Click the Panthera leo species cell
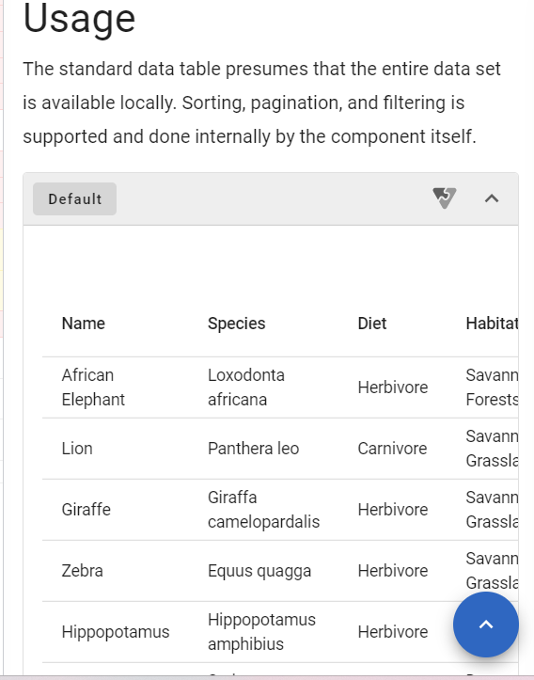The width and height of the screenshot is (534, 680). (x=254, y=449)
